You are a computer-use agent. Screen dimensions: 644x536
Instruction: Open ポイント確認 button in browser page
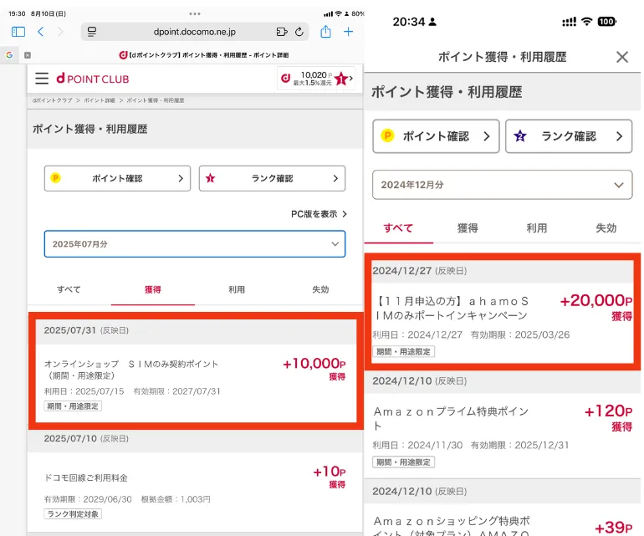click(x=117, y=178)
